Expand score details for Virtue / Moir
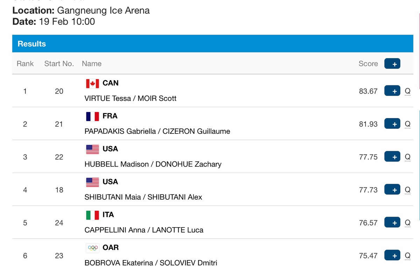This screenshot has width=420, height=271. 392,91
